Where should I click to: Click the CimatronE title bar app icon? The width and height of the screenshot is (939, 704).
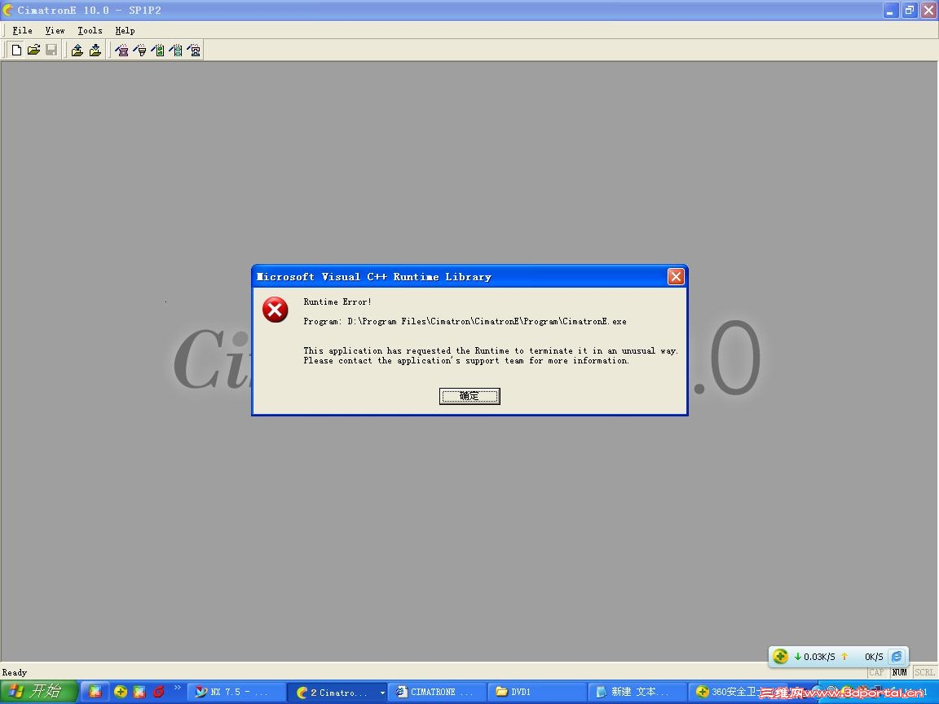coord(8,10)
